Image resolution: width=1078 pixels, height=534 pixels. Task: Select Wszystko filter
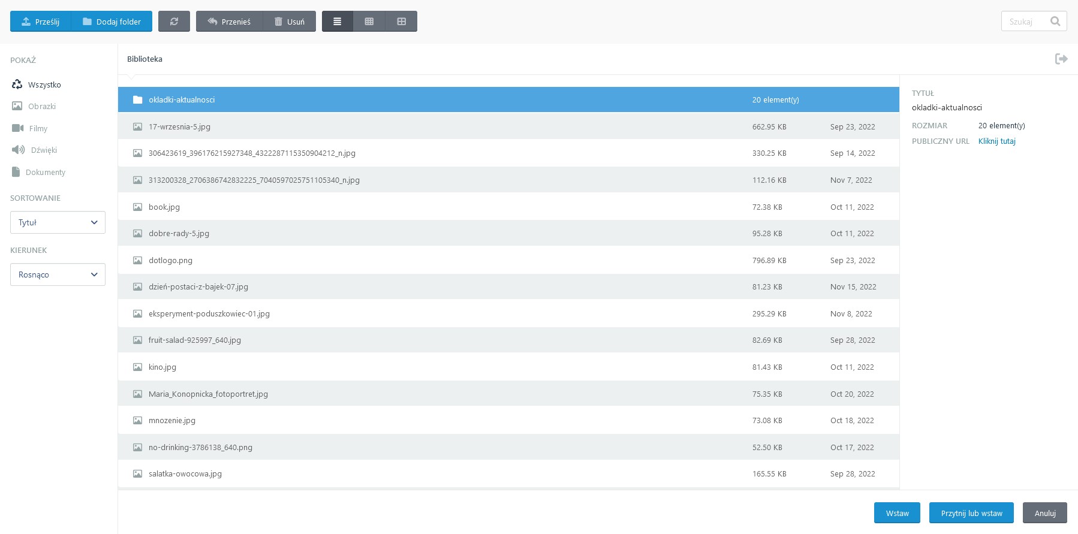pyautogui.click(x=44, y=85)
